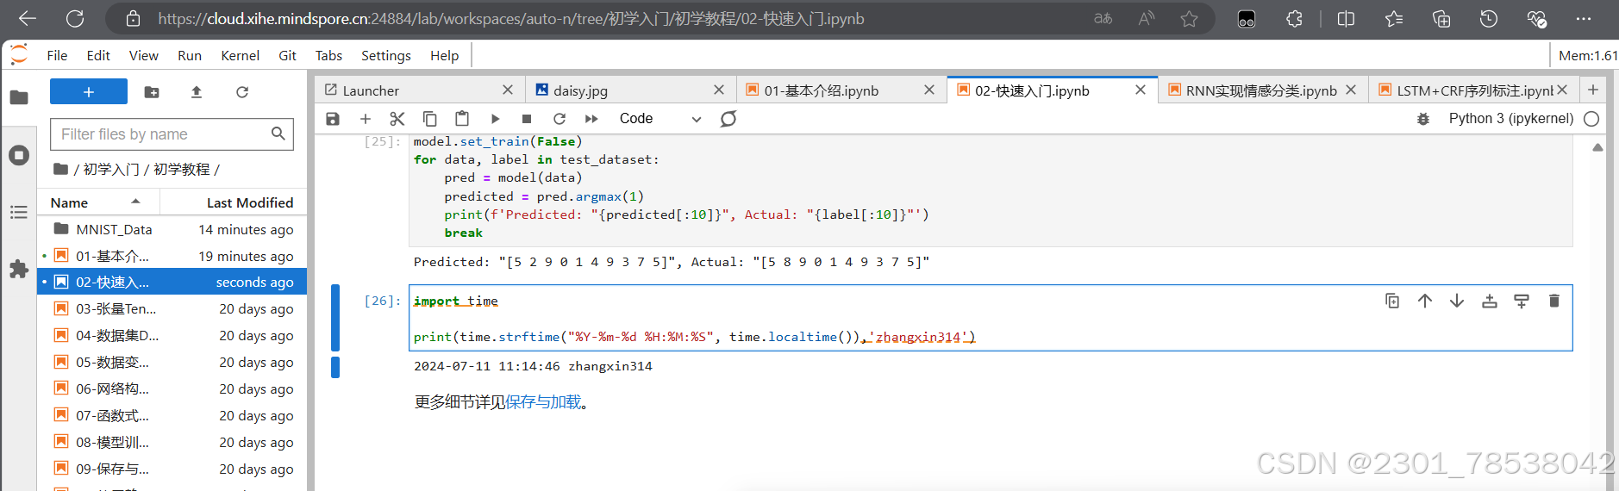Create a new folder in file browser
Screen dimensions: 1619x491
(152, 92)
